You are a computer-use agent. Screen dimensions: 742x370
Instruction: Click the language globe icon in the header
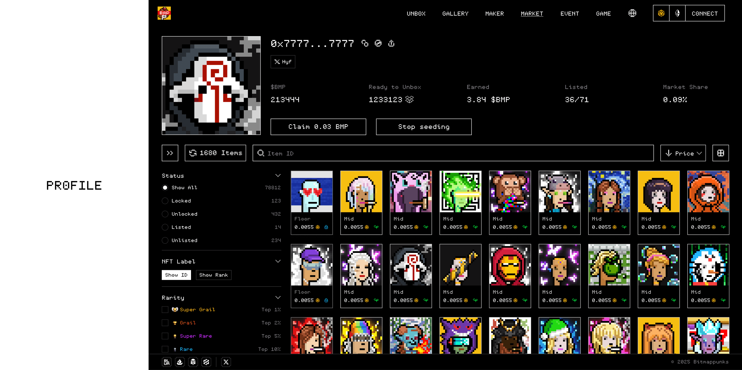coord(632,13)
